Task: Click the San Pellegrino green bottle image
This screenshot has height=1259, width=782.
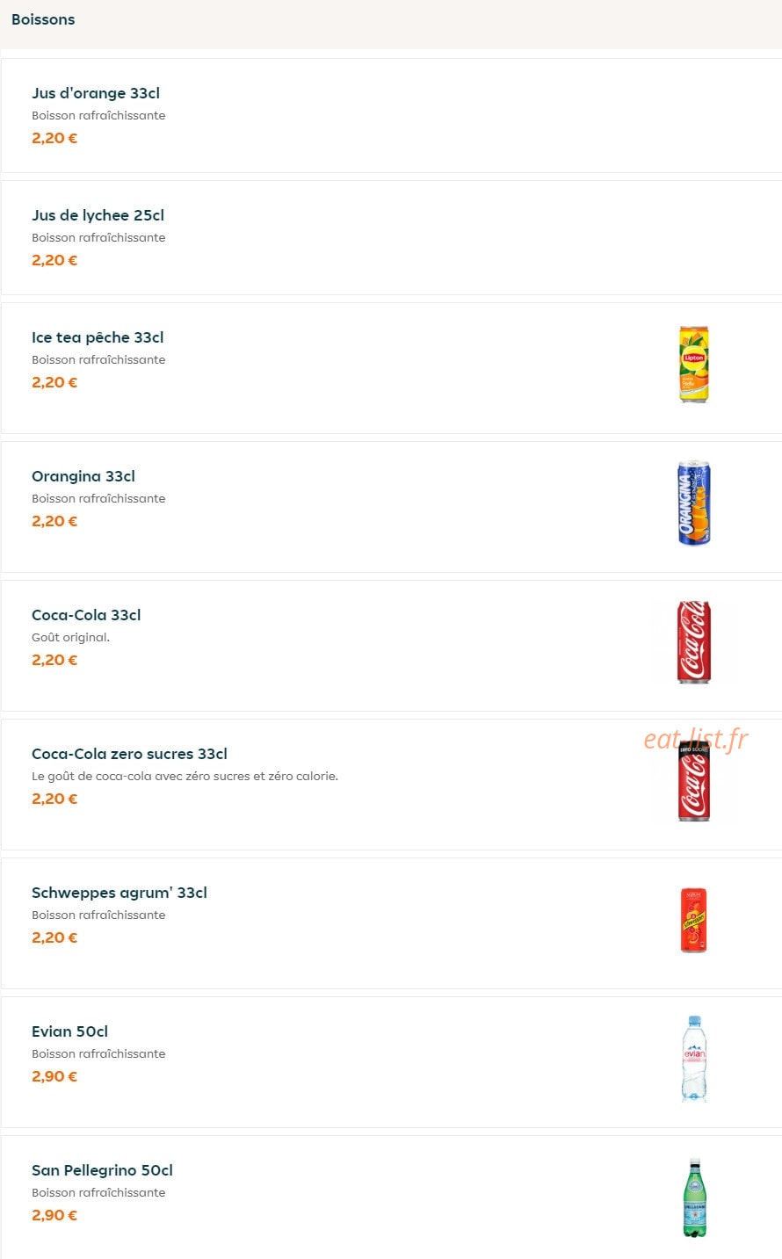Action: [x=694, y=1197]
